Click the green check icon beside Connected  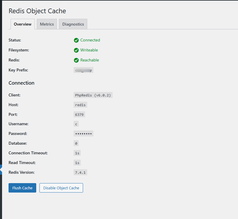(76, 40)
